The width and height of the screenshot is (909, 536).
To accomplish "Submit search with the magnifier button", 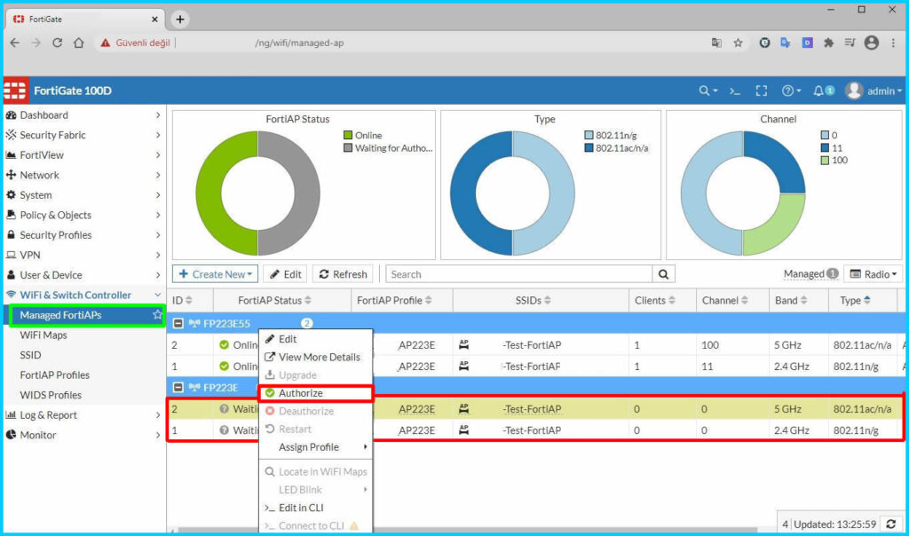I will click(663, 275).
